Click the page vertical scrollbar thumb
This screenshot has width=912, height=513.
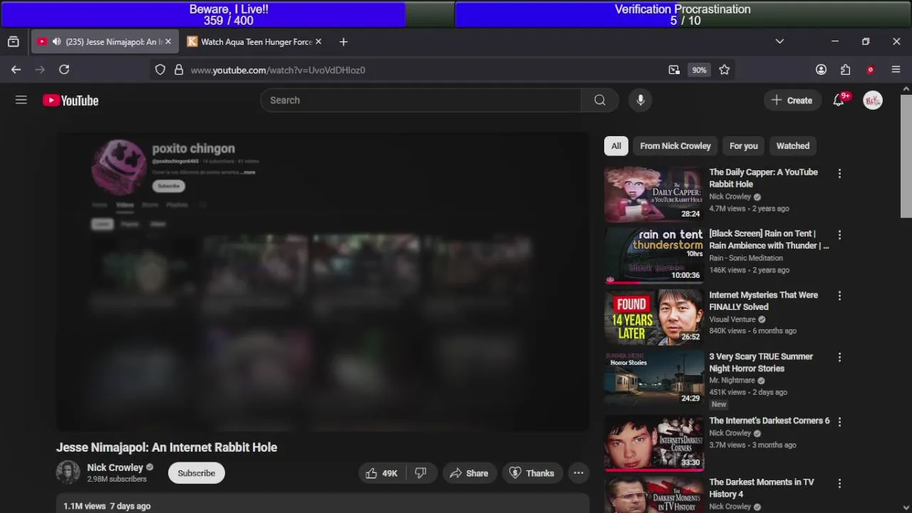coord(906,155)
